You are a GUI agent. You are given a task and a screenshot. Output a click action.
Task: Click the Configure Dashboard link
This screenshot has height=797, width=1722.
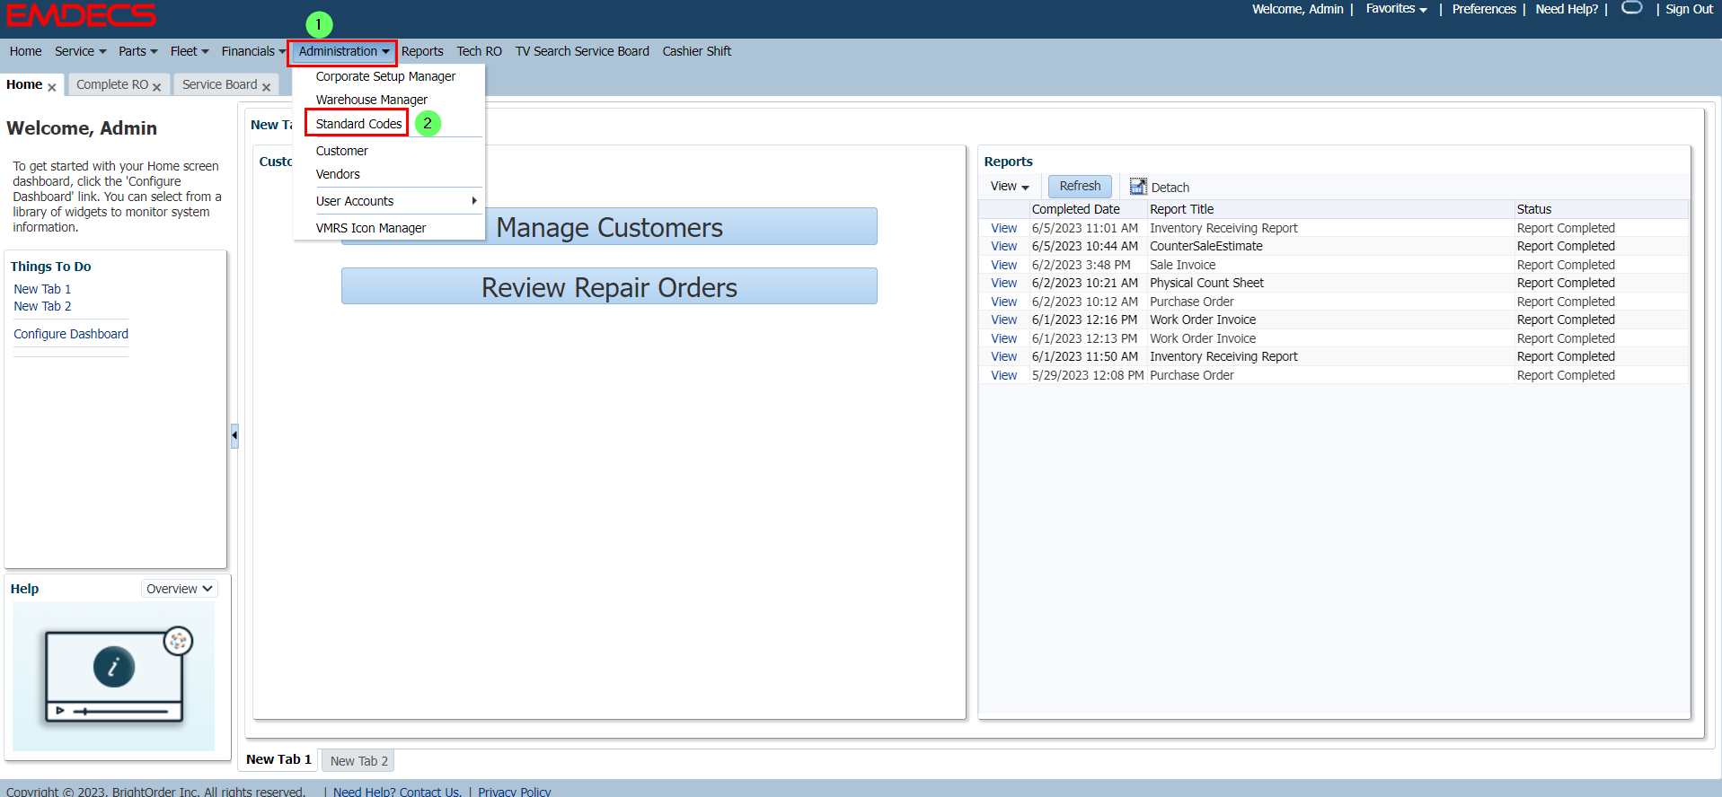(x=71, y=334)
